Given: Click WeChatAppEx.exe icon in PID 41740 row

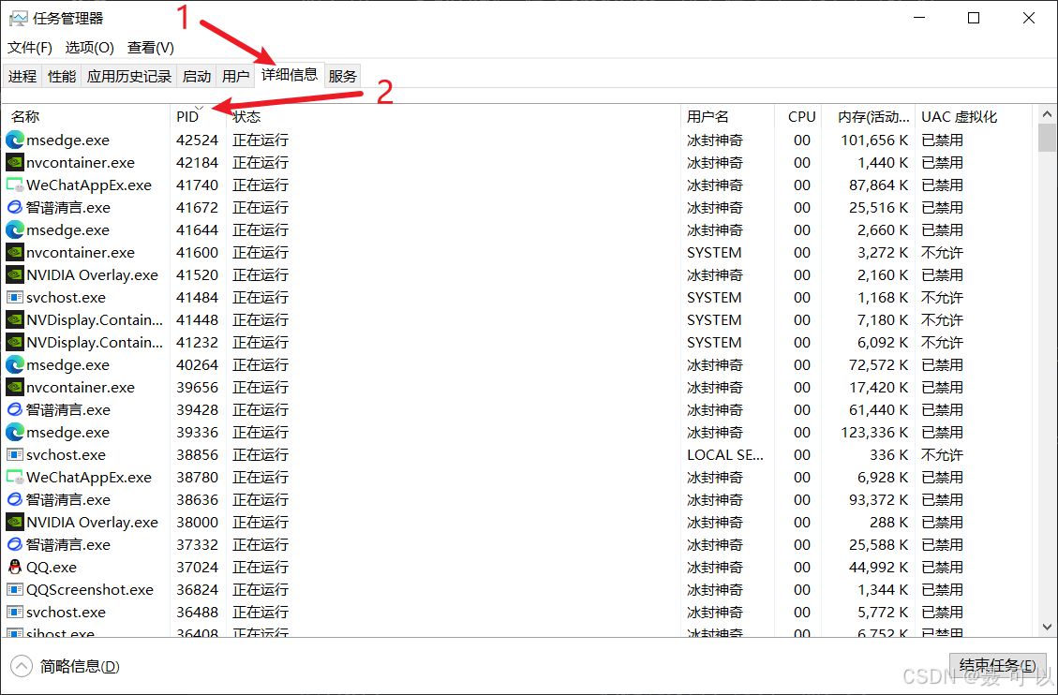Looking at the screenshot, I should 15,185.
